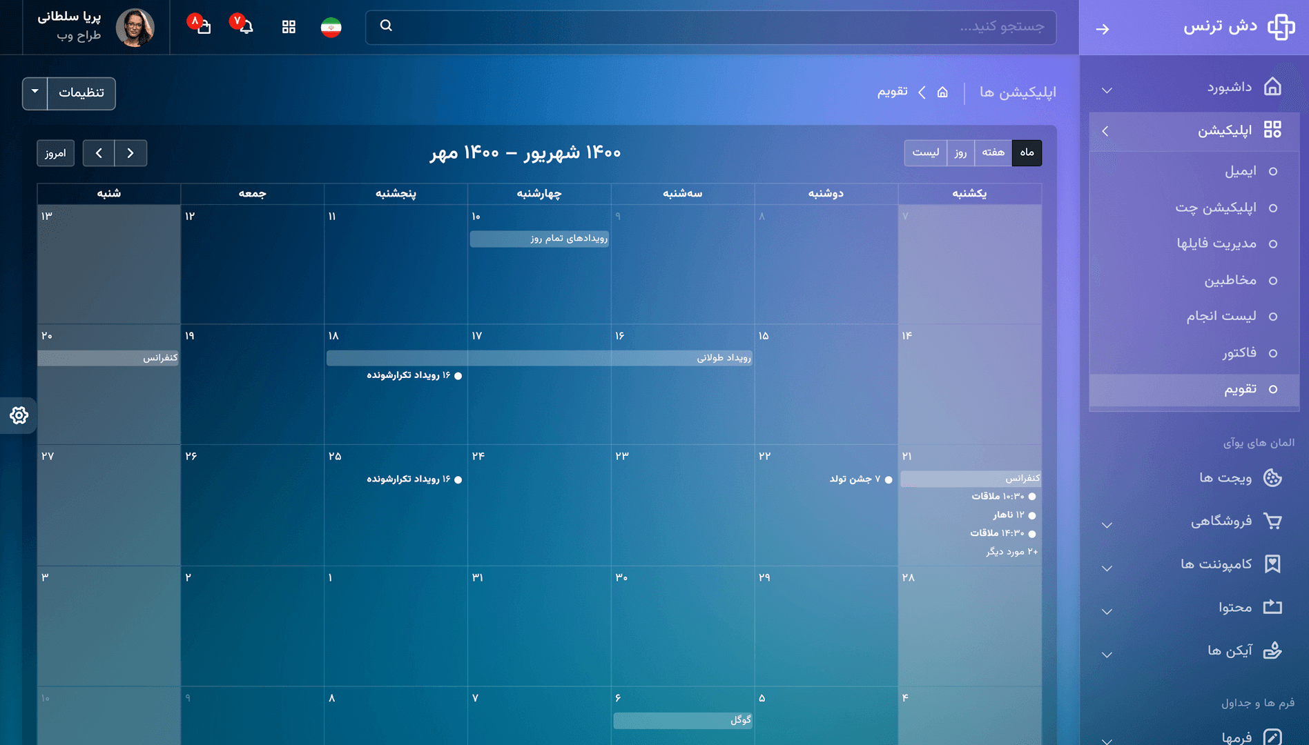Switch to Day view tab
The height and width of the screenshot is (745, 1309).
[x=960, y=153]
